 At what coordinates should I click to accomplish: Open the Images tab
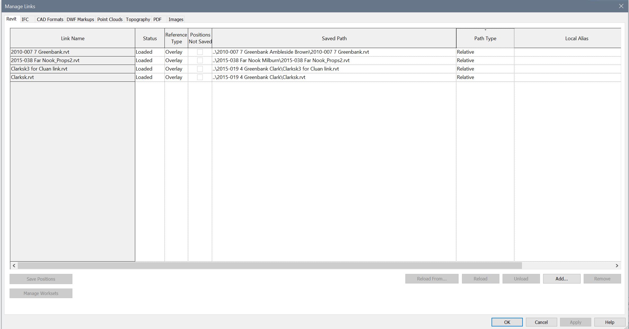tap(176, 19)
